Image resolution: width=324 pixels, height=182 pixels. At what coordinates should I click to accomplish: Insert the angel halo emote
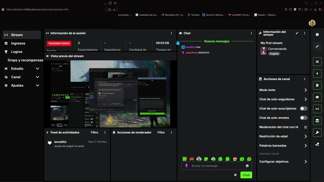(x=185, y=159)
